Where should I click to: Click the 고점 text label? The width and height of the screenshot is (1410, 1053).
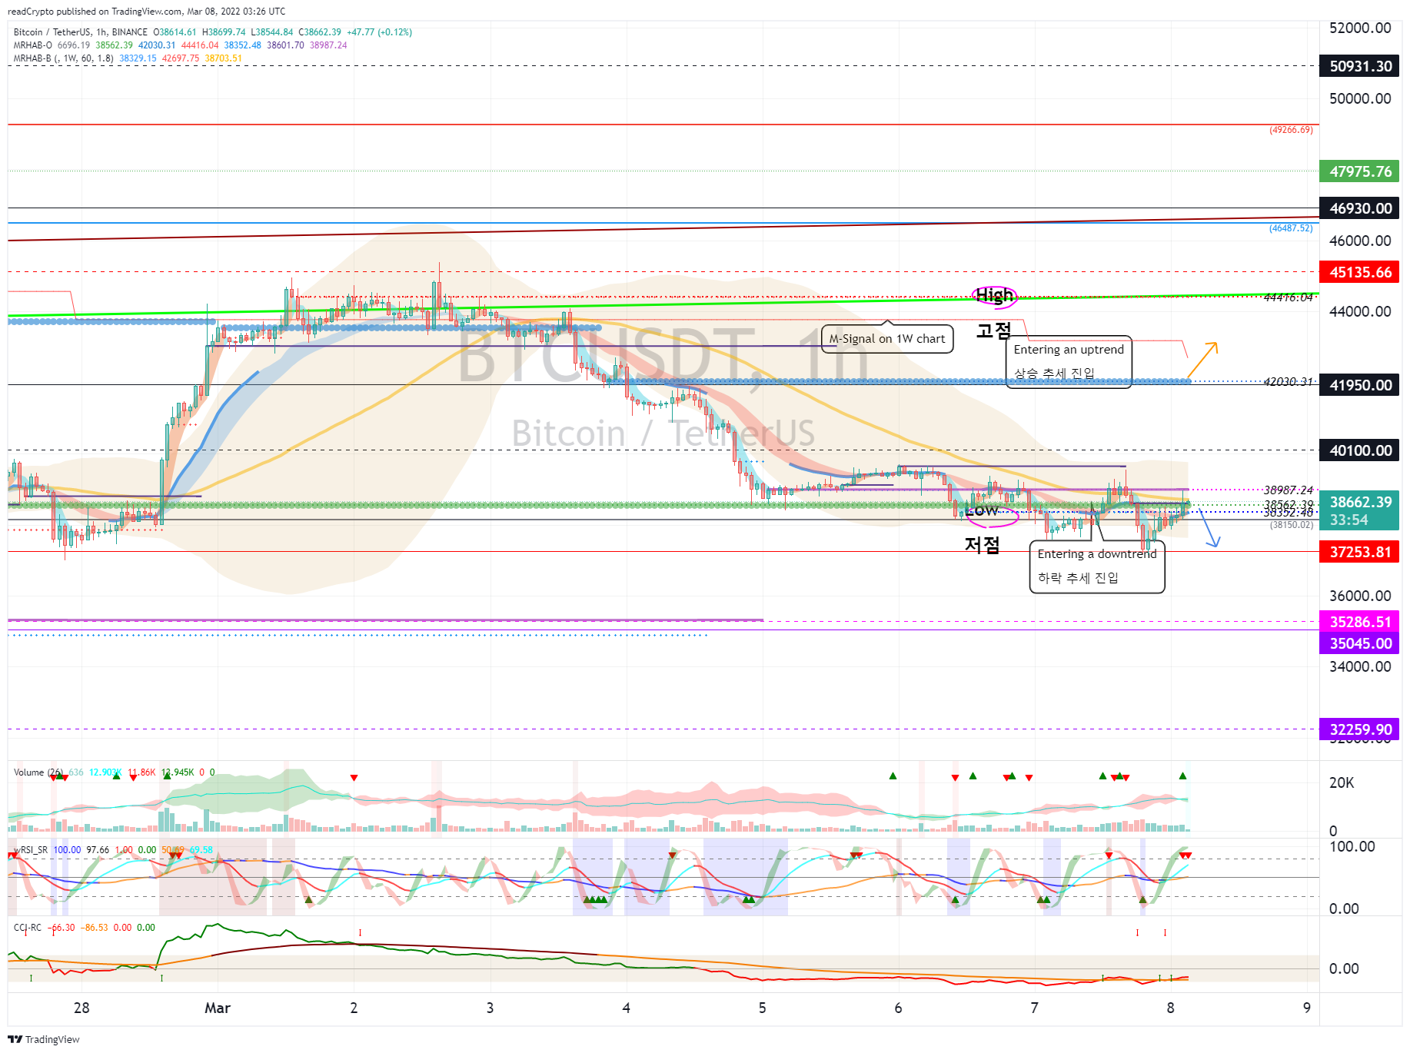(993, 331)
